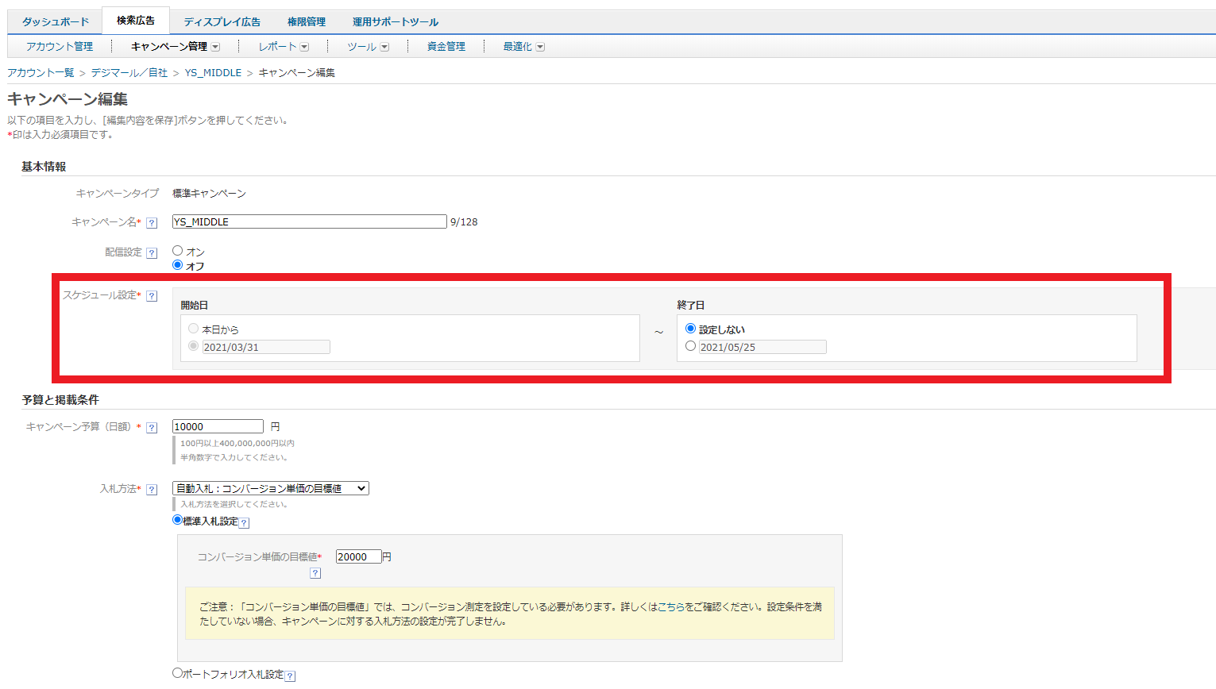Image resolution: width=1216 pixels, height=689 pixels.
Task: Open help icon beside ポートフォリオ入札設定
Action: point(290,676)
